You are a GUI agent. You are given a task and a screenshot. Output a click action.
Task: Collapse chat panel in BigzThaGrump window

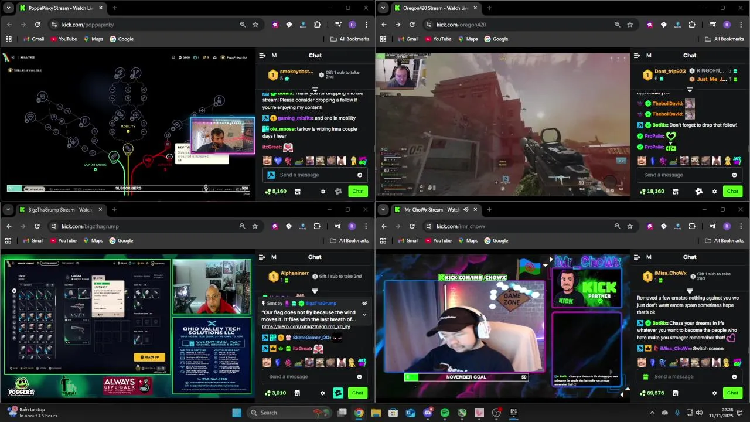click(x=262, y=257)
